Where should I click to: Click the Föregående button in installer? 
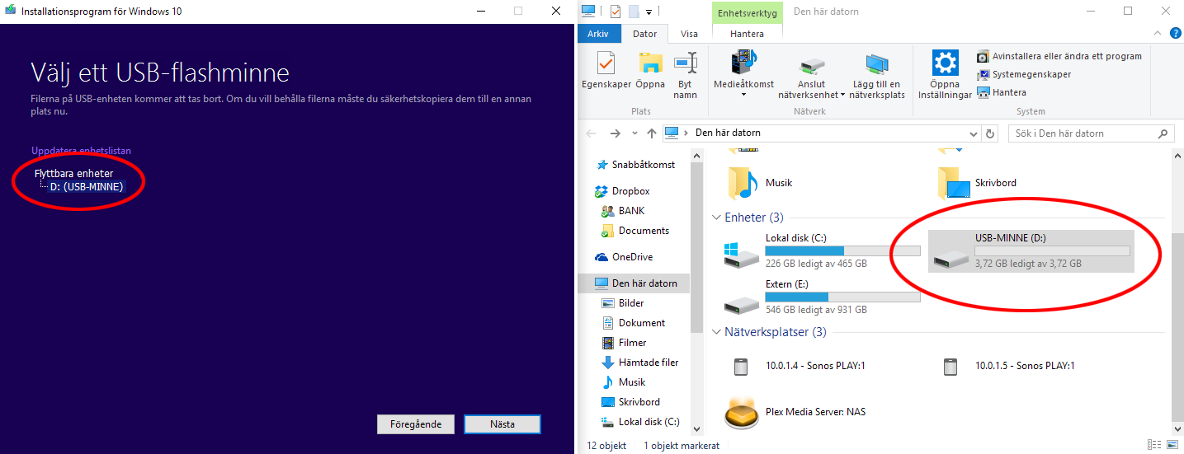pyautogui.click(x=416, y=424)
